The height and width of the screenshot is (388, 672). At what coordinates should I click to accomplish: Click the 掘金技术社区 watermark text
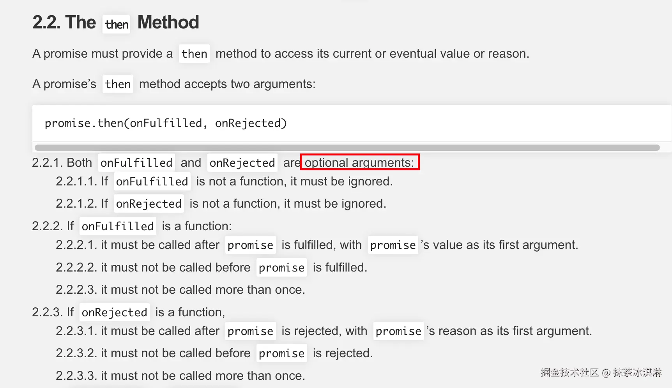569,372
